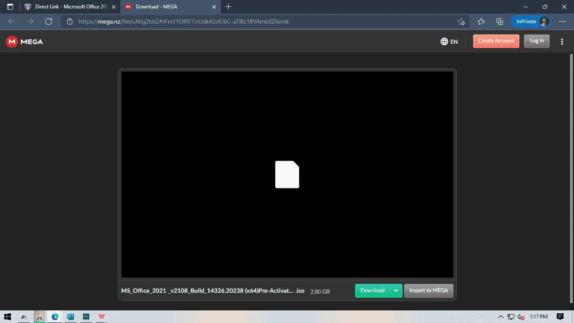Screen dimensions: 574x323
Task: Add this page to favorites
Action: 461,21
